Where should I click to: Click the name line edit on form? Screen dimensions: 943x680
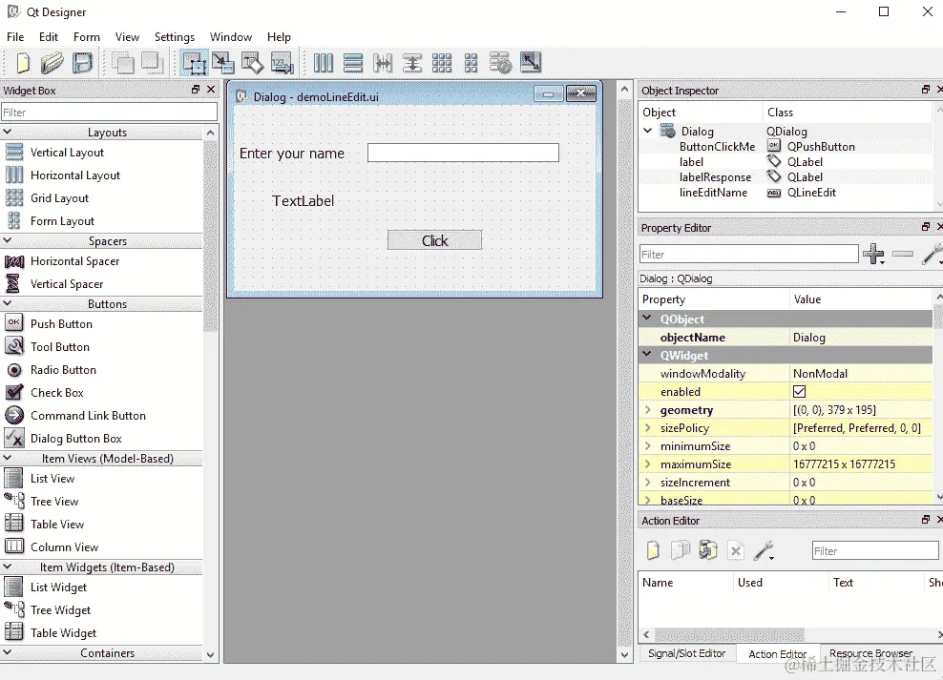pos(463,153)
